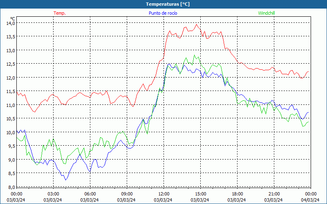327x204 pixels.
Task: Click the 8,5 value on the Y axis
Action: tap(11, 173)
